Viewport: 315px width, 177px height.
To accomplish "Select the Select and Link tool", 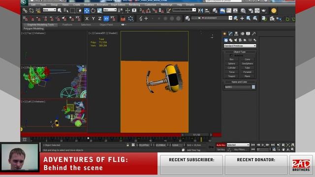I will coord(25,10).
